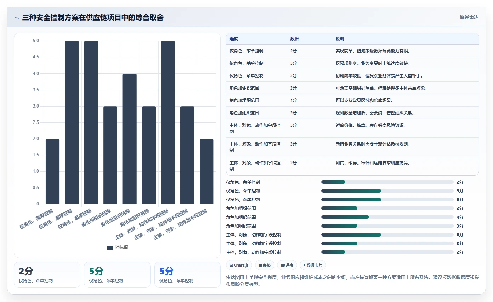The width and height of the screenshot is (493, 302).
Task: Toggle the 指标值 legend swatch under the chart
Action: pos(110,248)
